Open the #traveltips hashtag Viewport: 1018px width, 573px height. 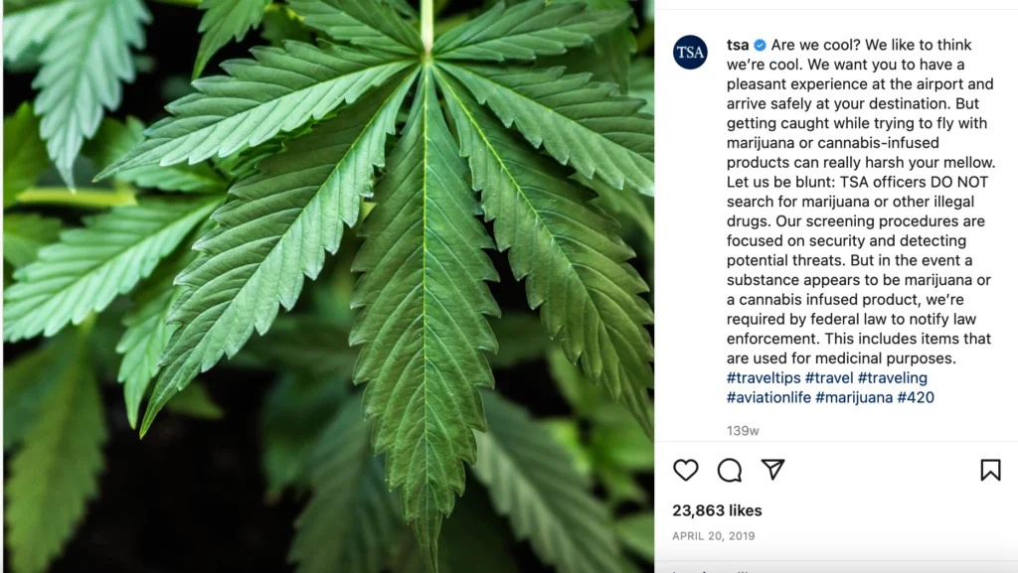(x=763, y=378)
